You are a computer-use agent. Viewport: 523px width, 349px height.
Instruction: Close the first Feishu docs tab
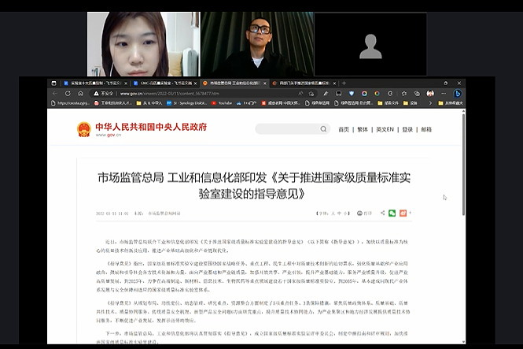(126, 84)
